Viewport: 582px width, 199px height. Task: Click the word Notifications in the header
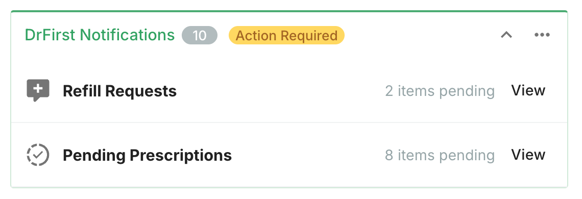click(127, 35)
